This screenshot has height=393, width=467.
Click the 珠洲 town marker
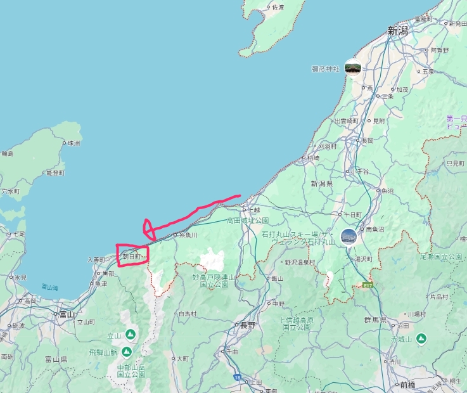[x=65, y=143]
